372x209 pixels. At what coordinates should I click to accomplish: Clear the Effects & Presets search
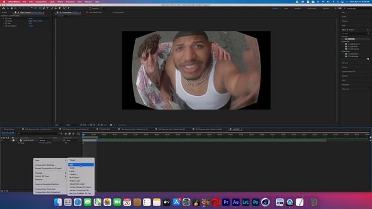click(368, 34)
